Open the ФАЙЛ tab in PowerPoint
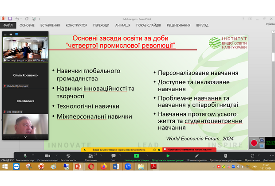 [x=8, y=25]
